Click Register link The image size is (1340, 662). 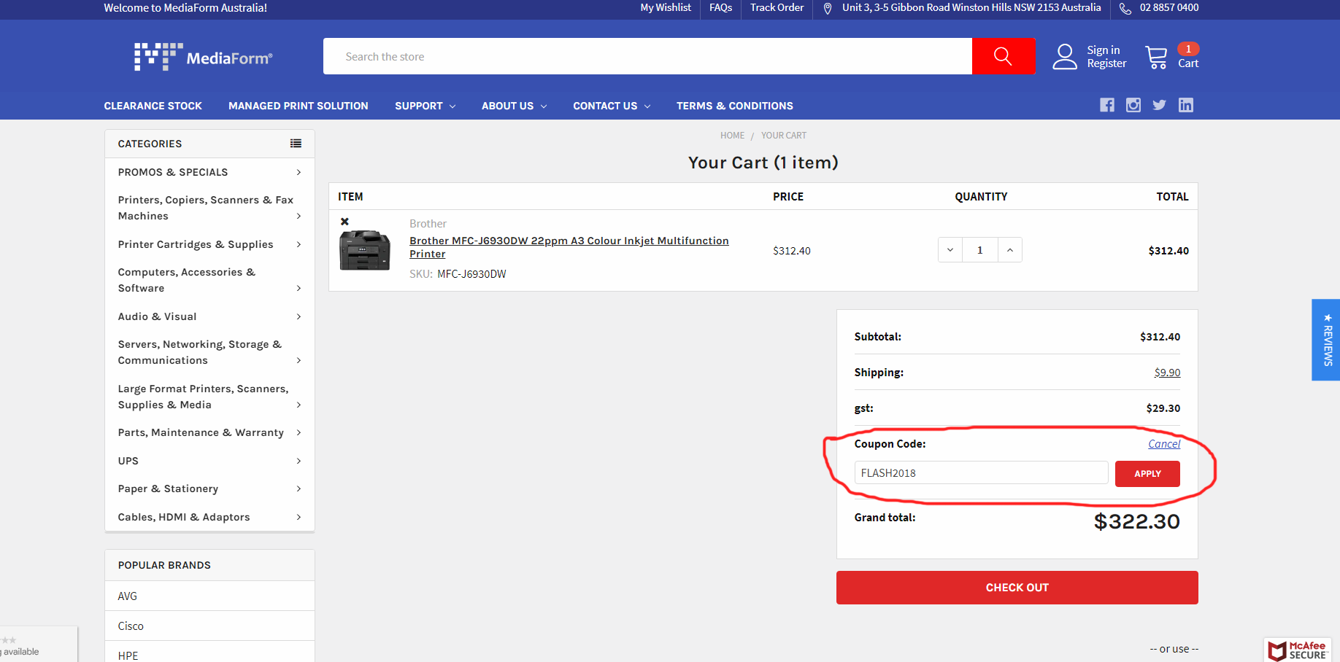(x=1106, y=63)
